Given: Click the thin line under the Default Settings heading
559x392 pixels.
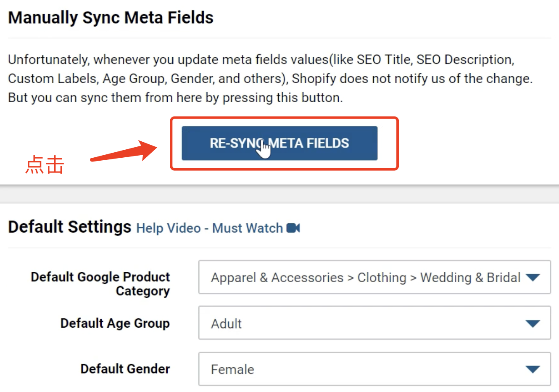Looking at the screenshot, I should click(x=279, y=248).
